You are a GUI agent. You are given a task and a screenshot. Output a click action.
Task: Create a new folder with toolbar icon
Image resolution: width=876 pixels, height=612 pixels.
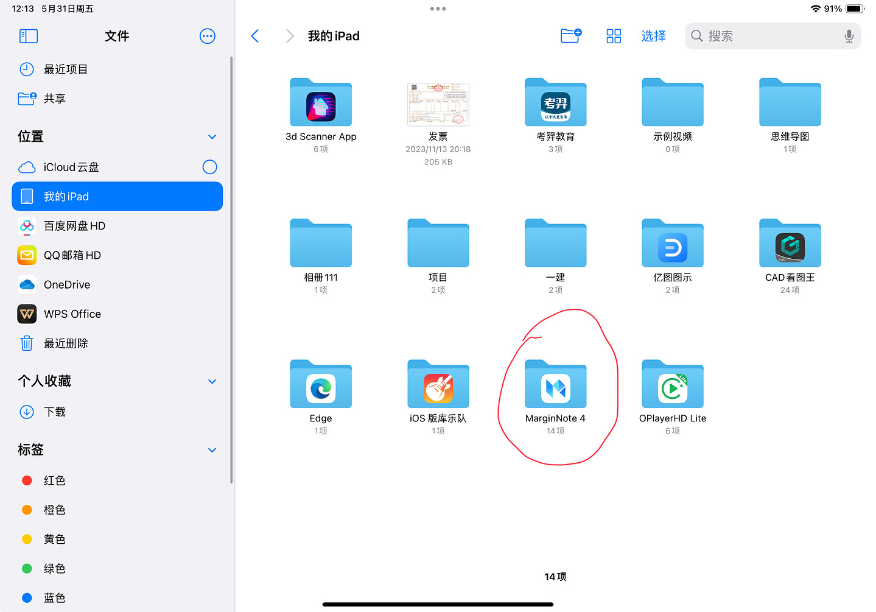coord(570,36)
